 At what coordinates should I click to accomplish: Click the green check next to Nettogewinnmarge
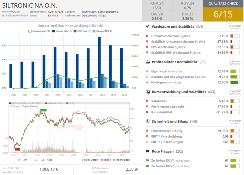pos(147,82)
